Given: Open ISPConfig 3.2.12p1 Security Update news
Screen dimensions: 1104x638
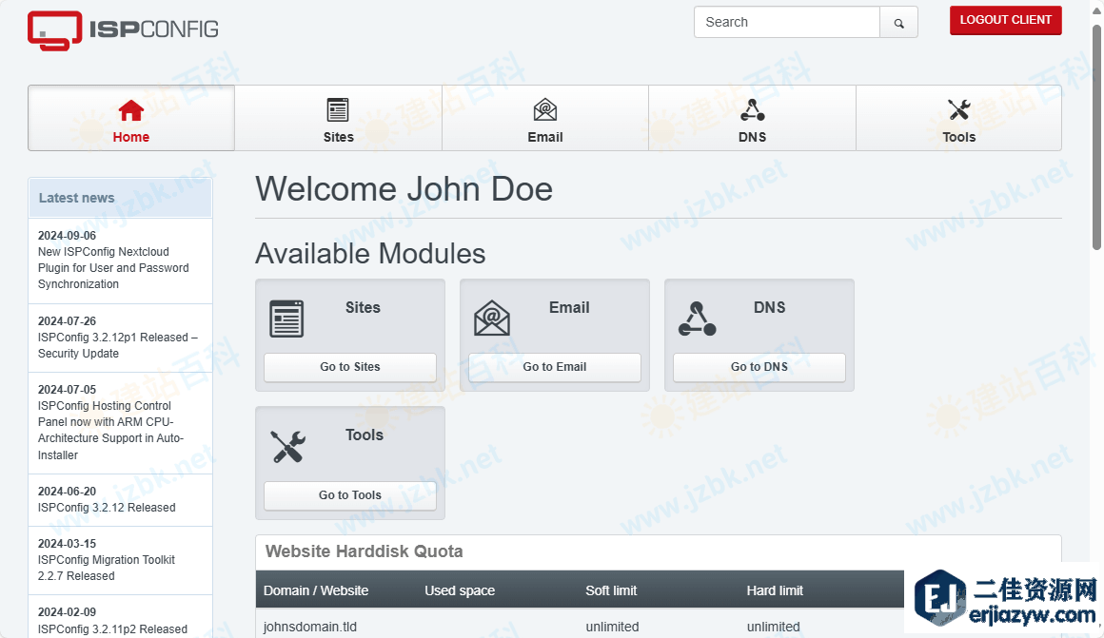Looking at the screenshot, I should pos(117,345).
